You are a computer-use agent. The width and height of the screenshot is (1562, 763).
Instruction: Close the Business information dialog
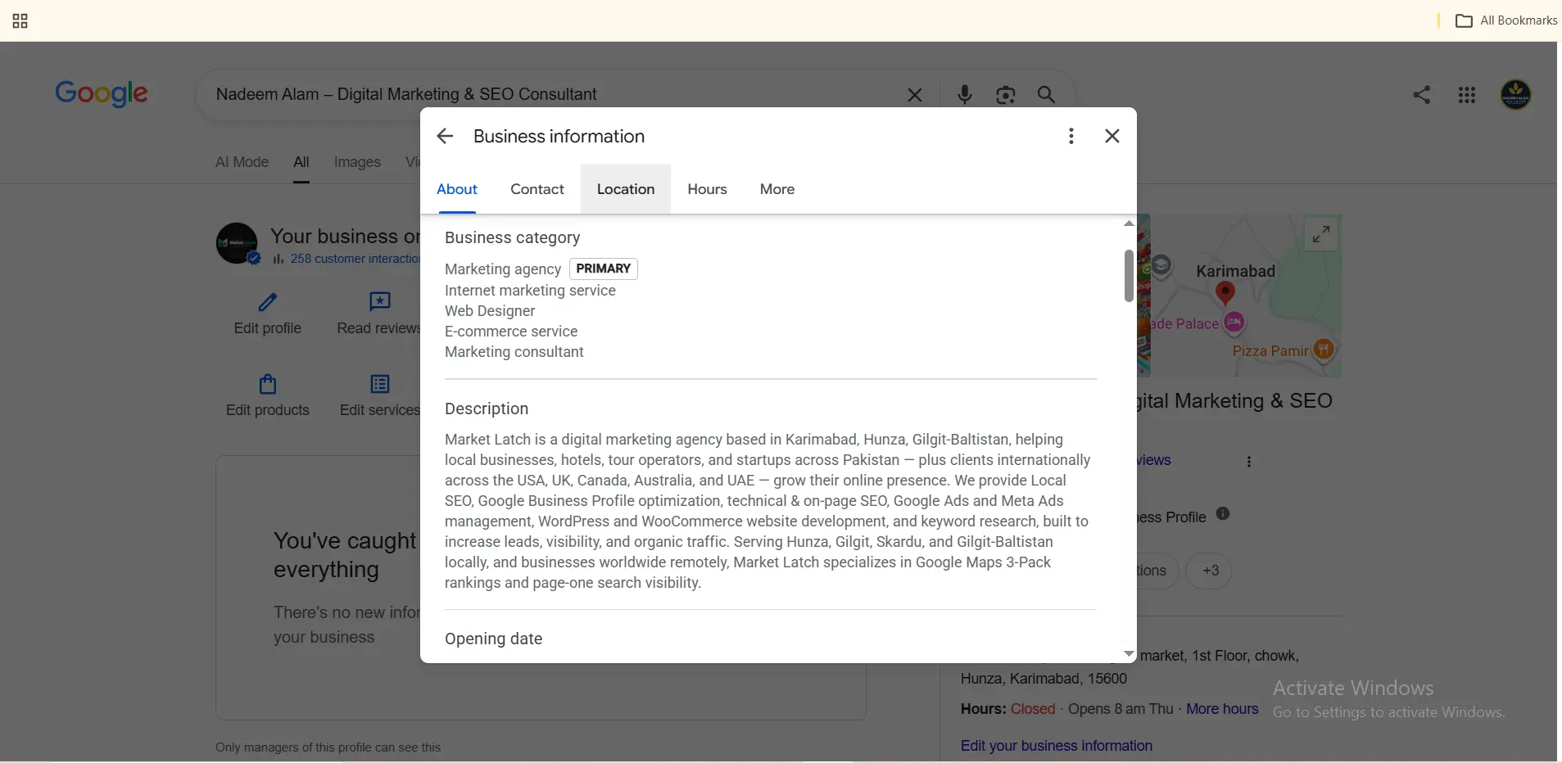[x=1112, y=136]
